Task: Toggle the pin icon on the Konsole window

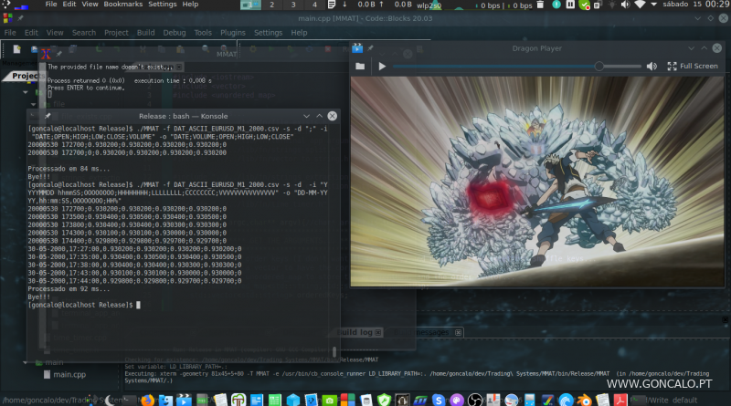Action: [x=47, y=117]
